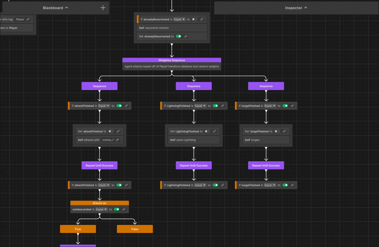
Task: Add a Blackboard variable with the plus icon
Action: 103,7
